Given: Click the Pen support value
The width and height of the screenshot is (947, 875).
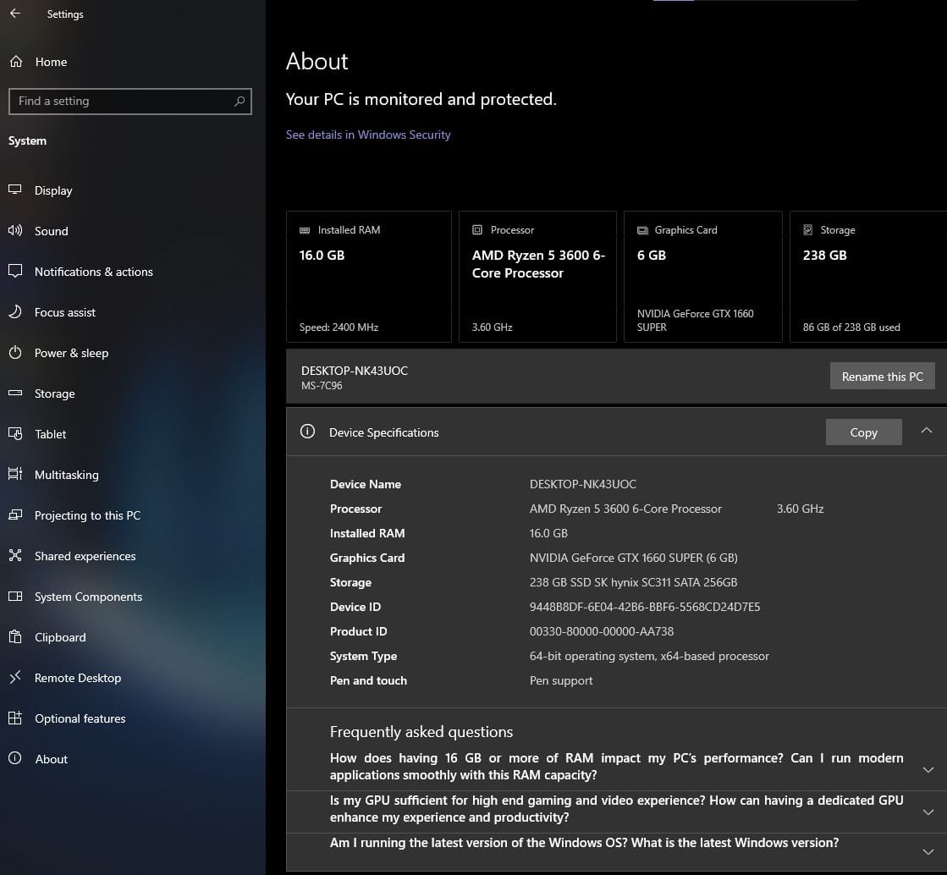Looking at the screenshot, I should pos(561,680).
